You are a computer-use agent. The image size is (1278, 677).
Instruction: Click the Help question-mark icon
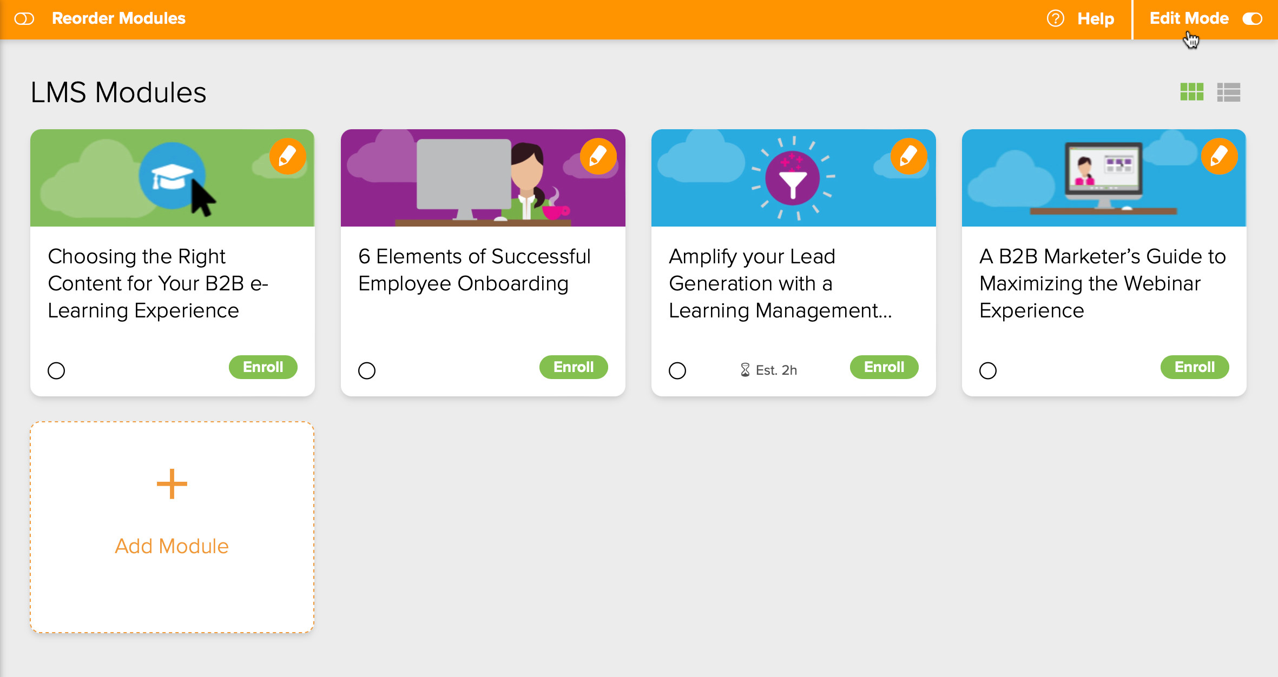[x=1055, y=18]
